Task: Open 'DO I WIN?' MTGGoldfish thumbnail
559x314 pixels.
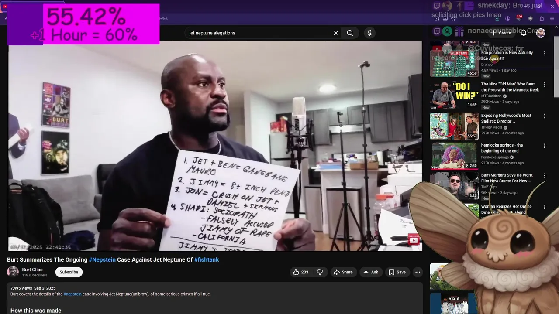Action: coord(454,95)
